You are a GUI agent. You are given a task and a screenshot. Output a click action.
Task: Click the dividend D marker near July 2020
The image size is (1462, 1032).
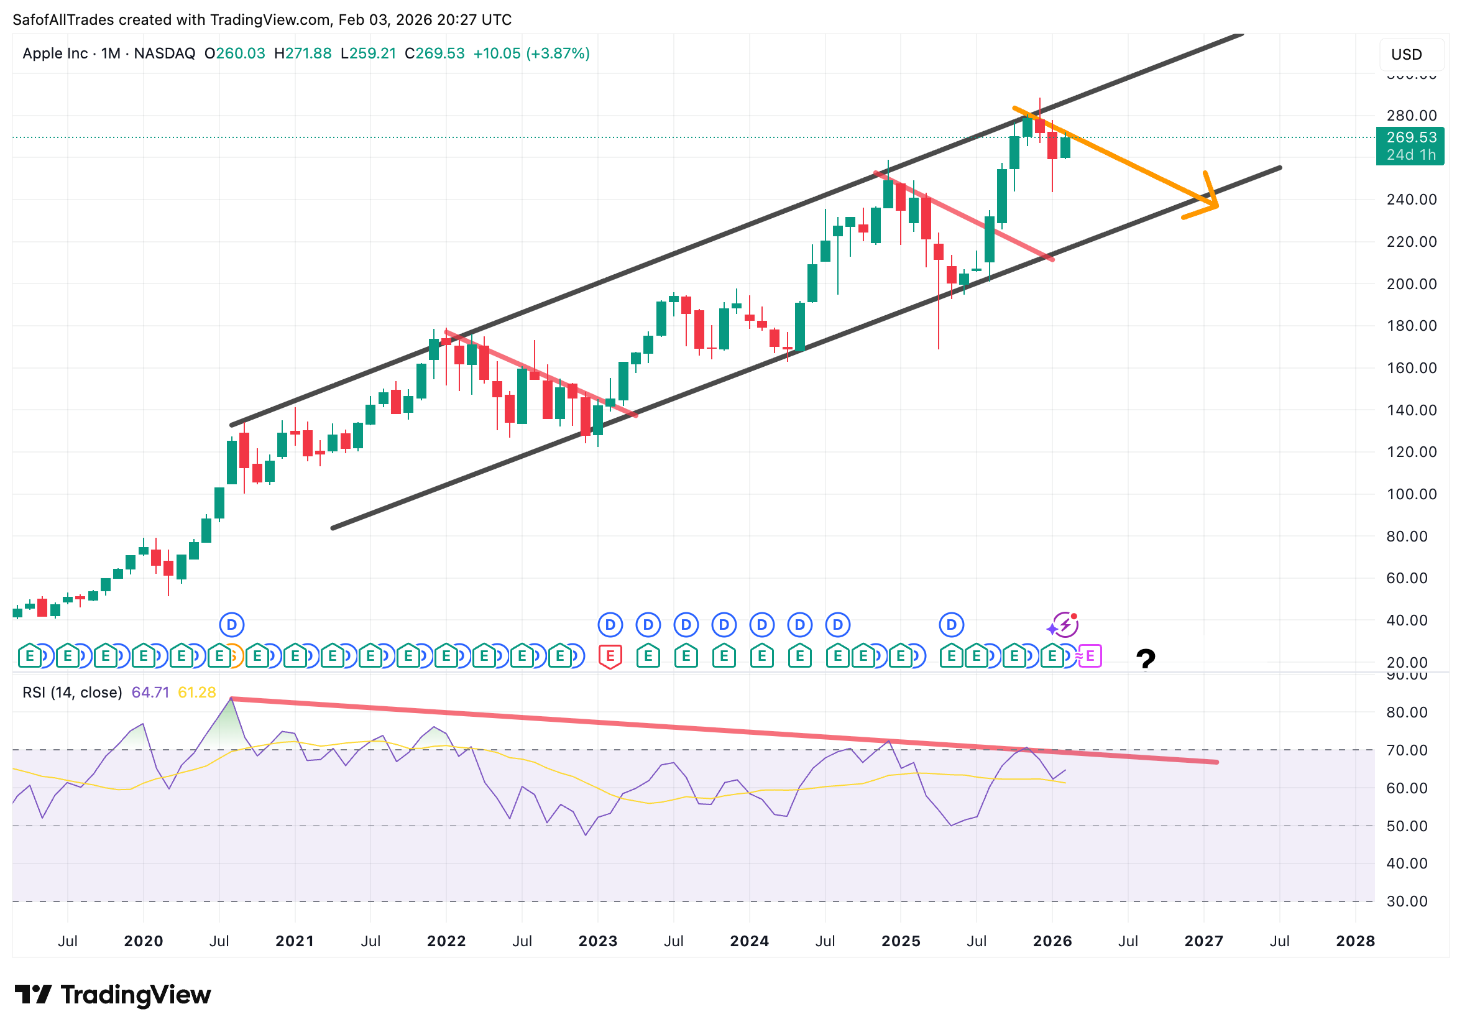pos(232,625)
